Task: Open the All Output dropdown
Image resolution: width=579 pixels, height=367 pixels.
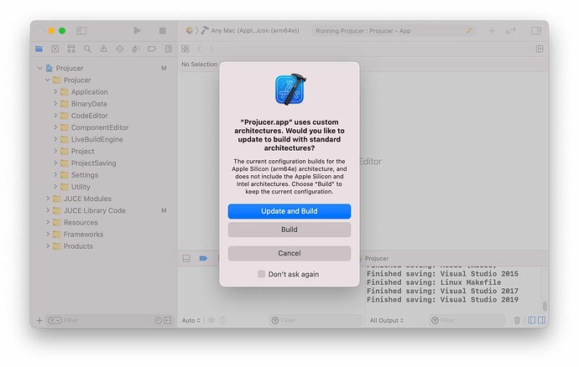Action: 387,321
